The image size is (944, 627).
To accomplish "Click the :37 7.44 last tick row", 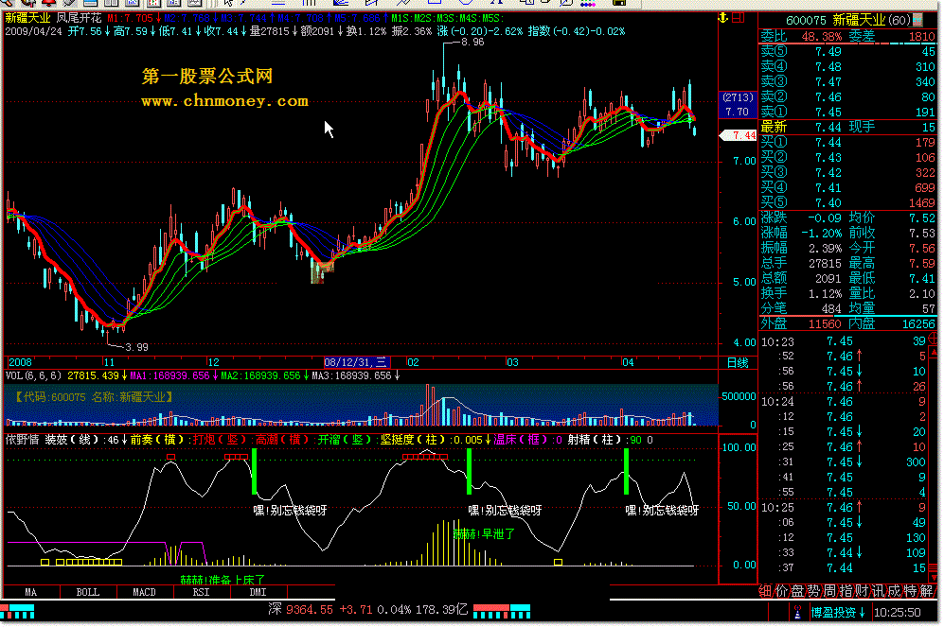I will pos(843,568).
